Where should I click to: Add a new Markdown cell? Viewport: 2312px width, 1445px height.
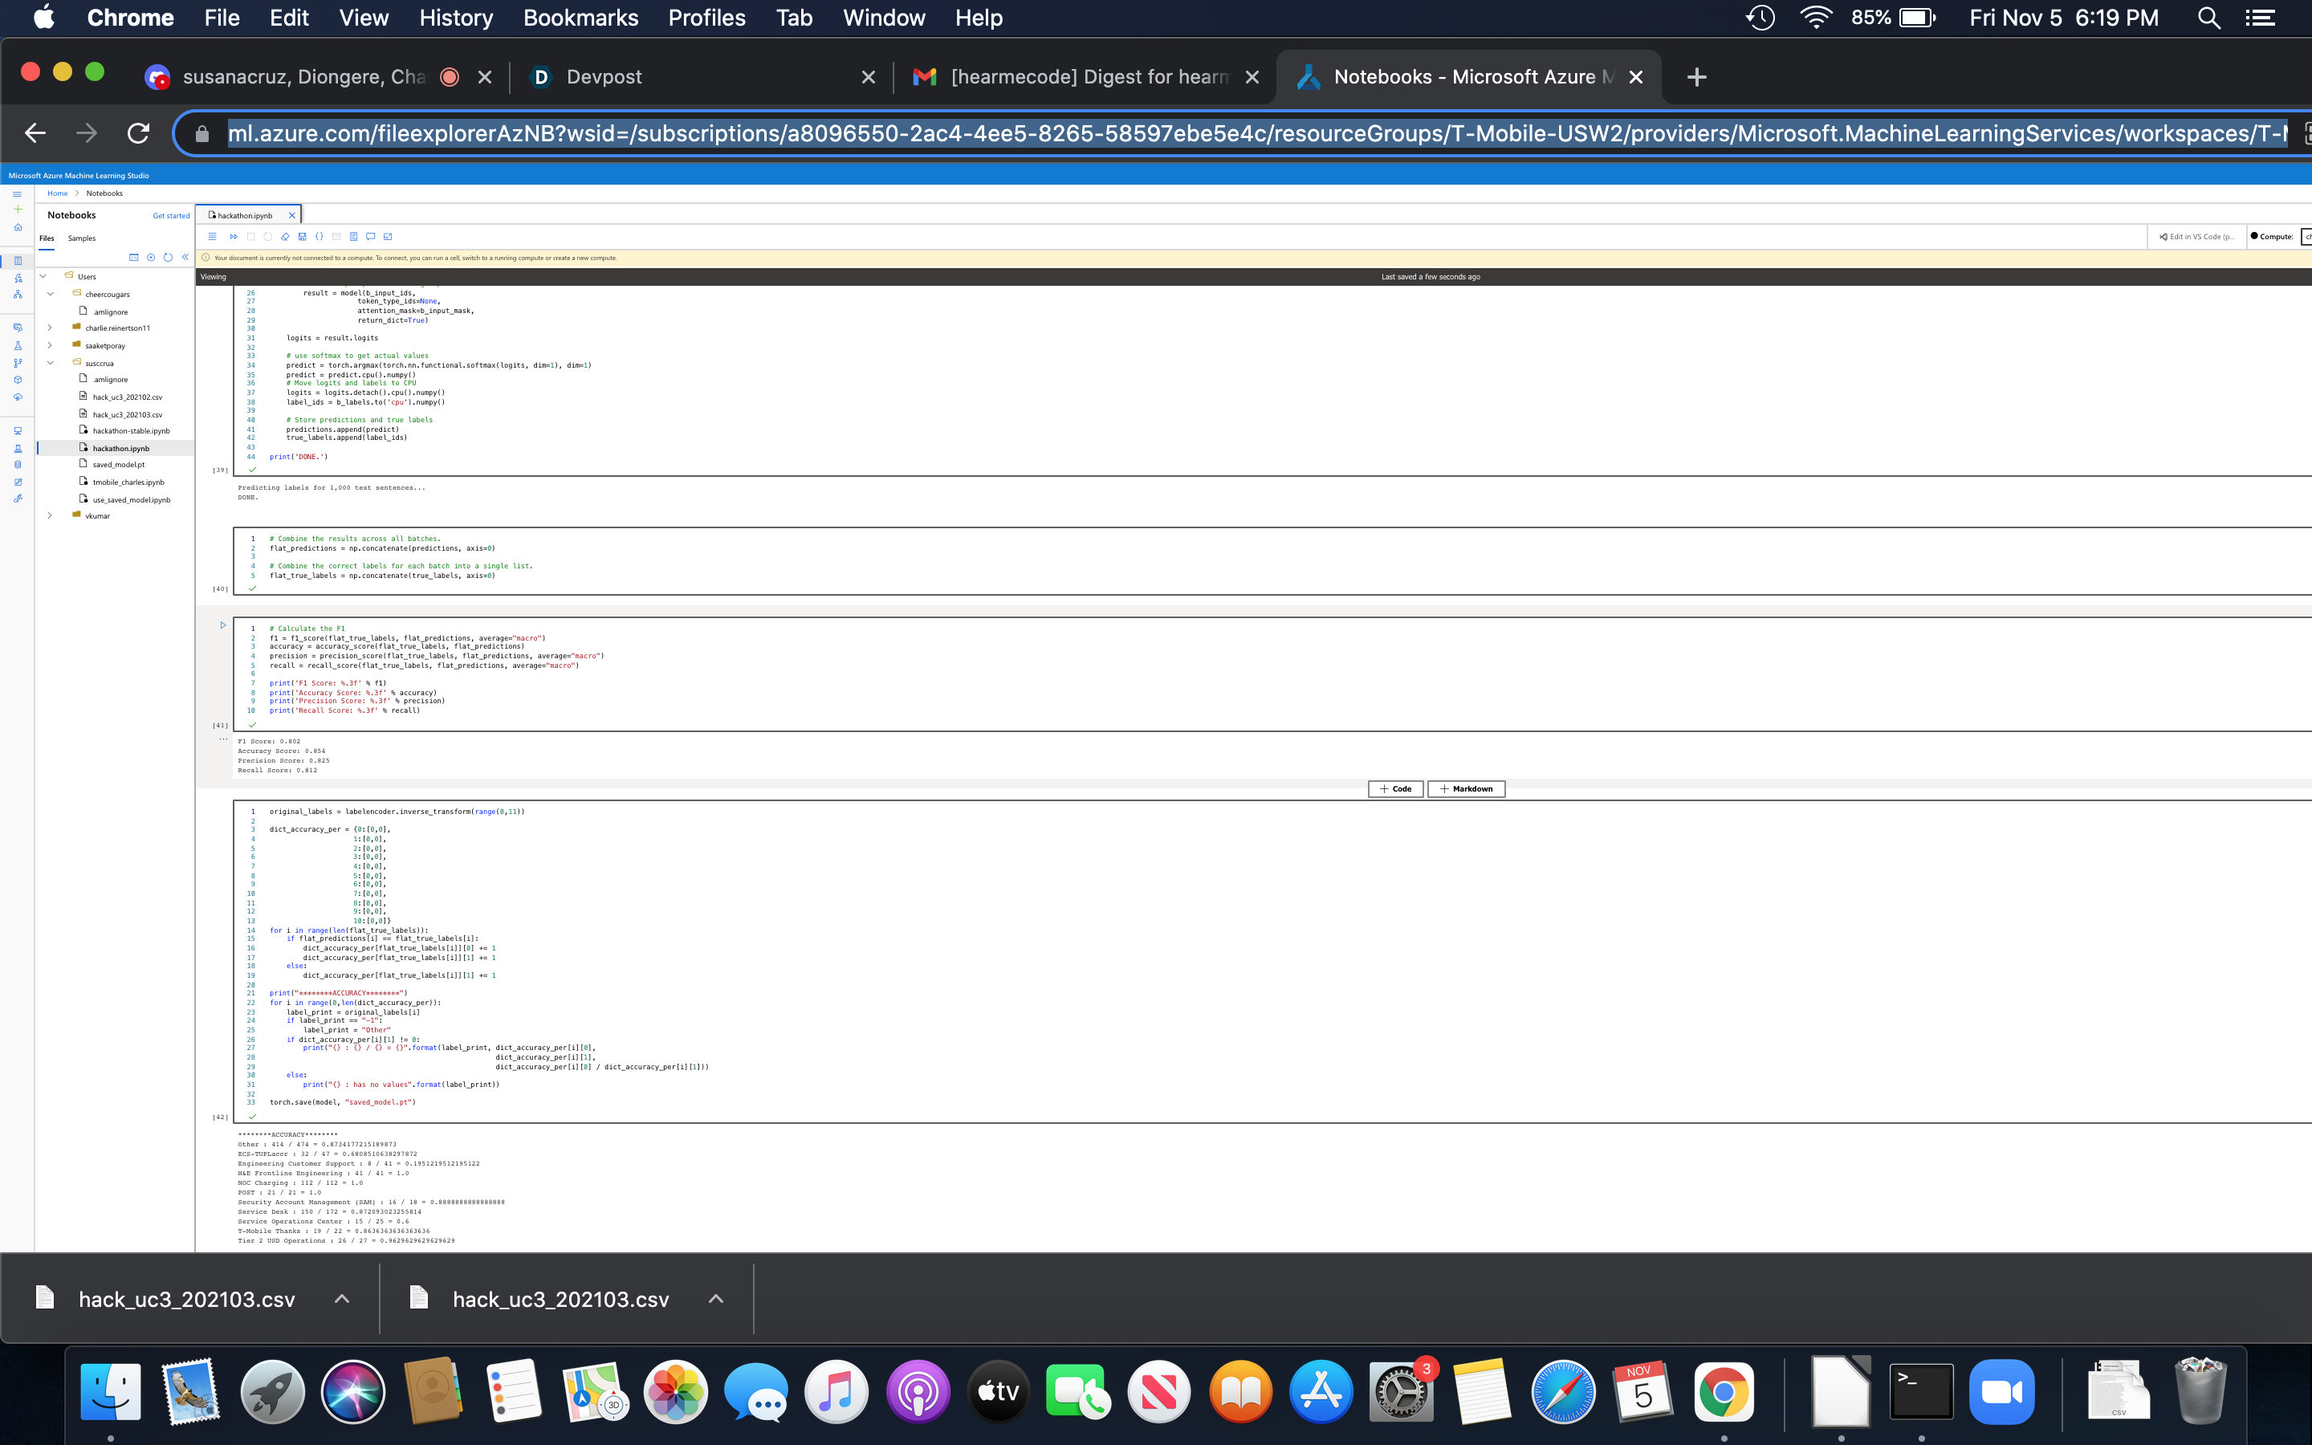pos(1466,788)
